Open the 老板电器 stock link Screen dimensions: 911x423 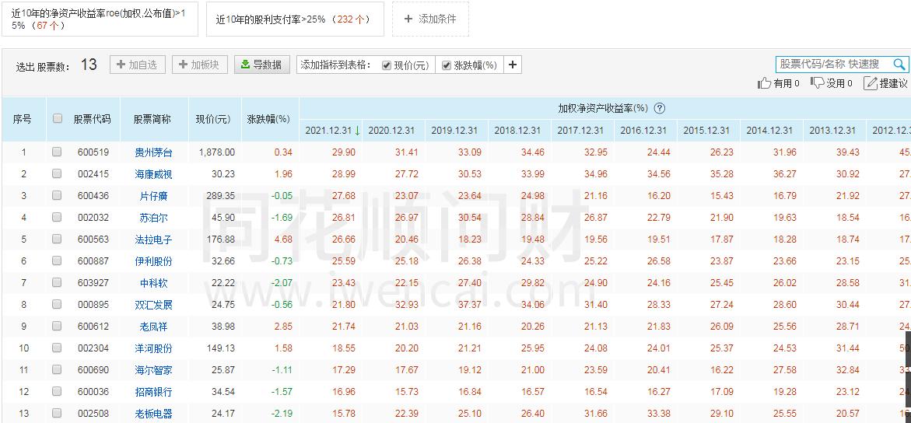(x=153, y=414)
